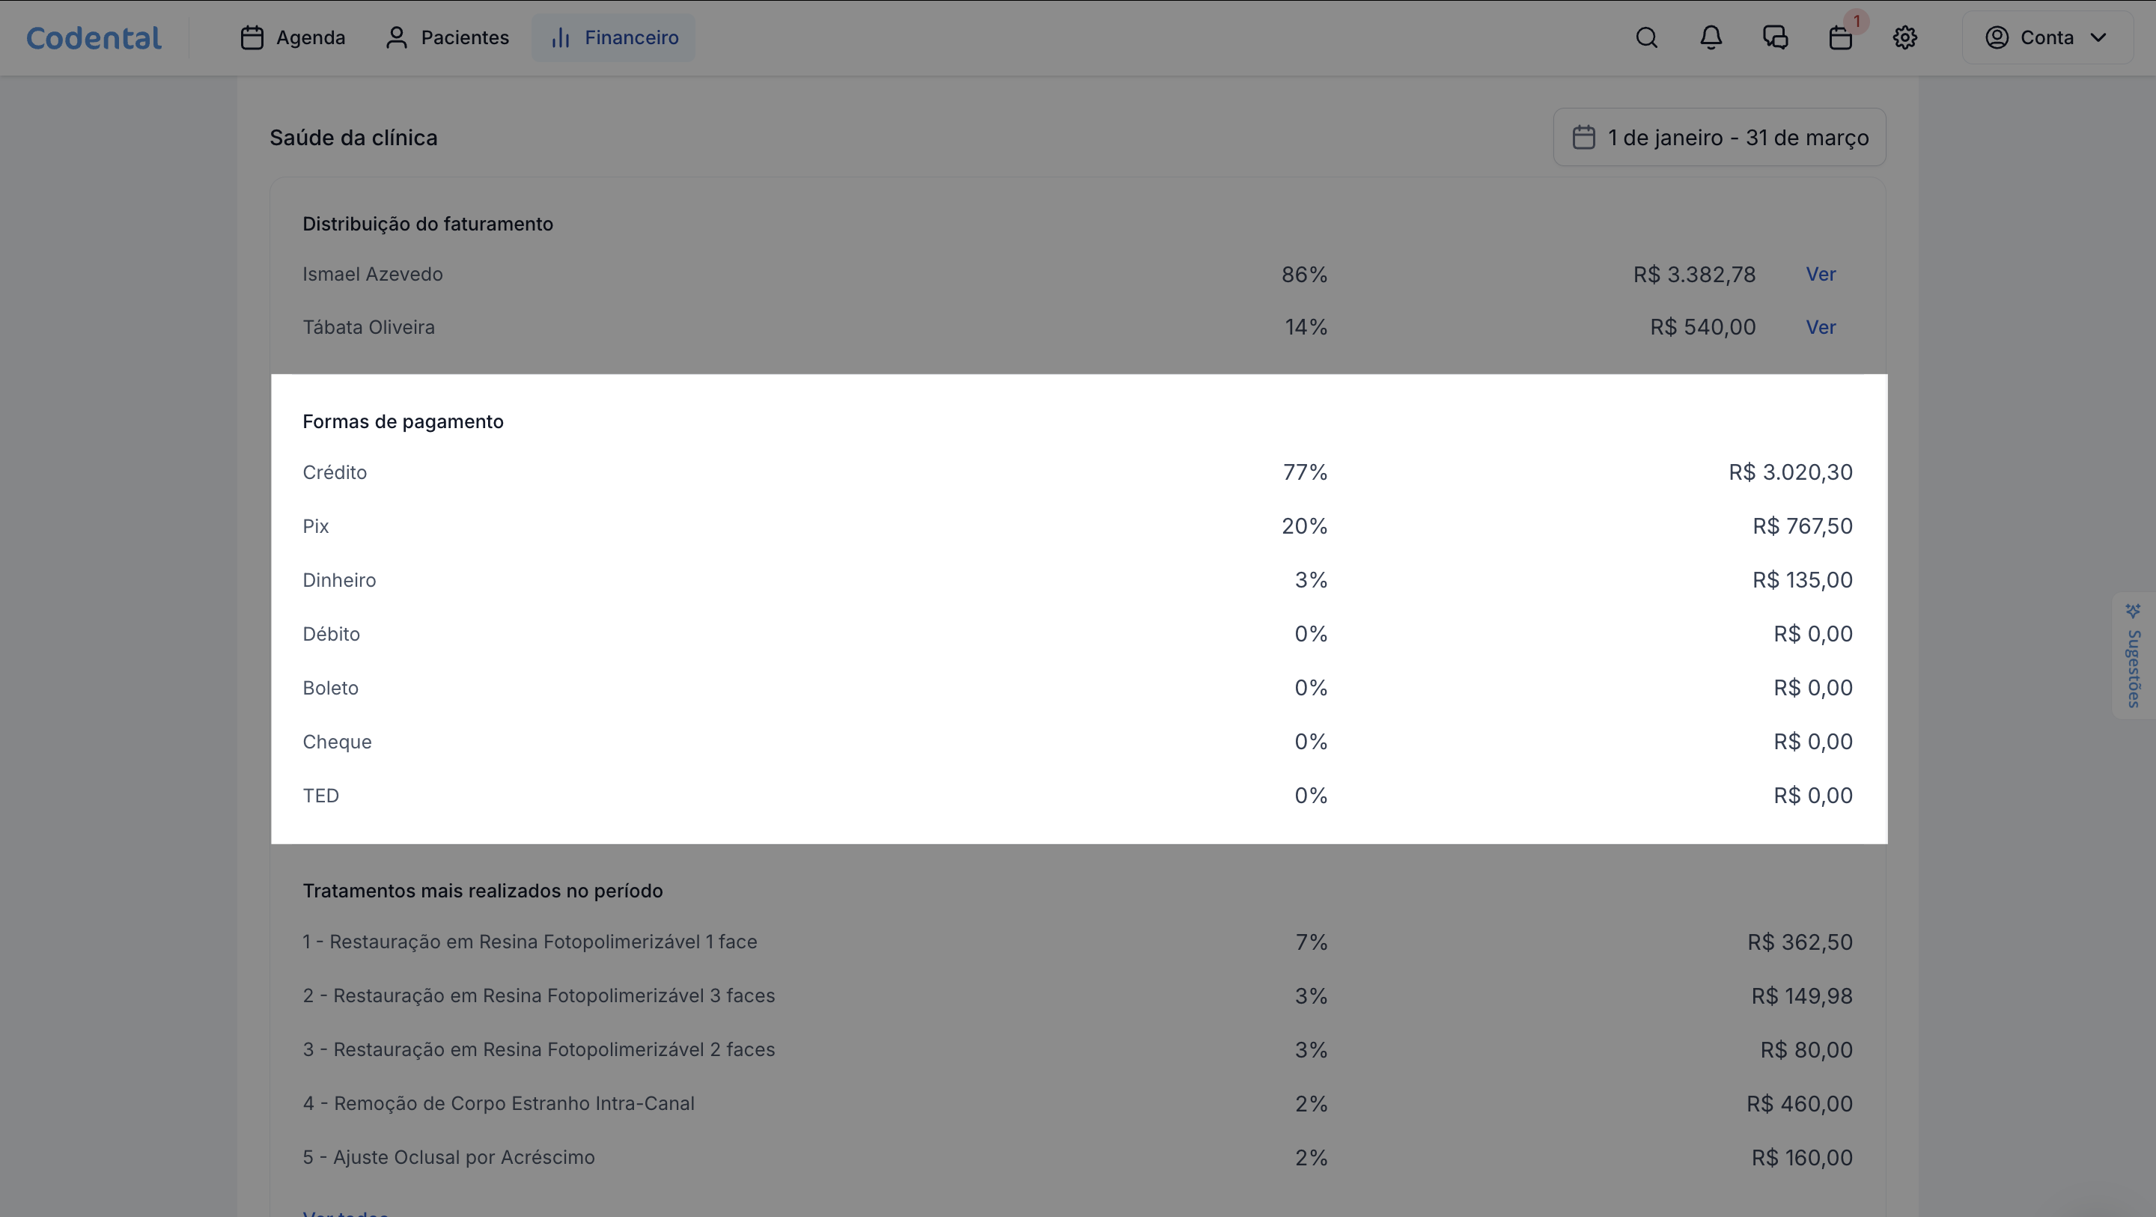Click the calendar icon in date range
2156x1217 pixels.
(1583, 137)
